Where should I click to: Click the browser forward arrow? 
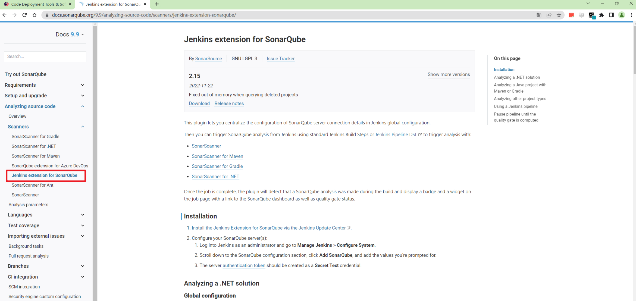coord(14,15)
